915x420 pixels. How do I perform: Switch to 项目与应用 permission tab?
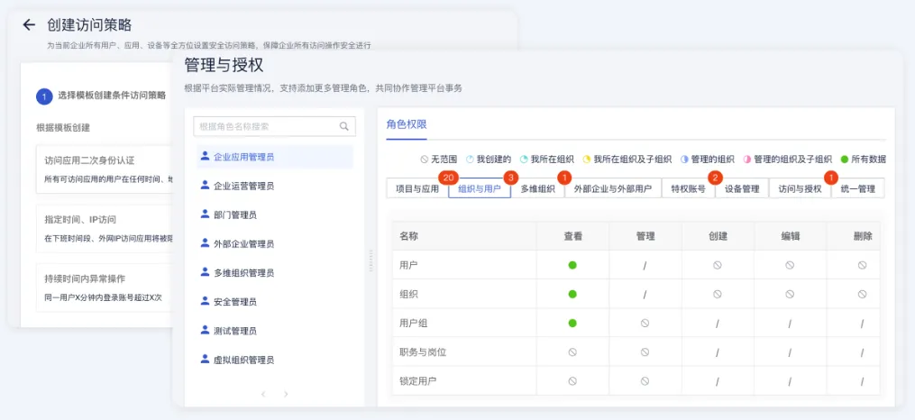(x=417, y=188)
